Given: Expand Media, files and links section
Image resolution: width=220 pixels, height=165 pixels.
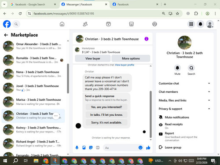Looking at the screenshot, I should tap(184, 100).
